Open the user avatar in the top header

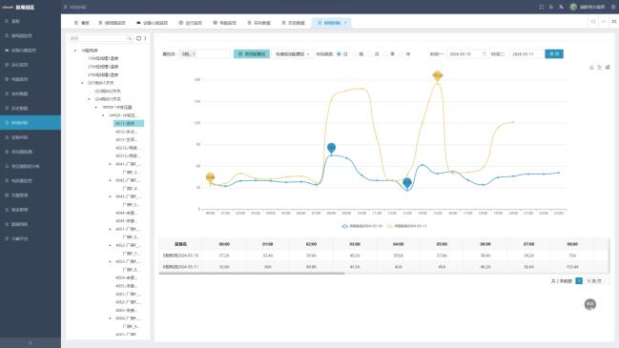[x=573, y=7]
